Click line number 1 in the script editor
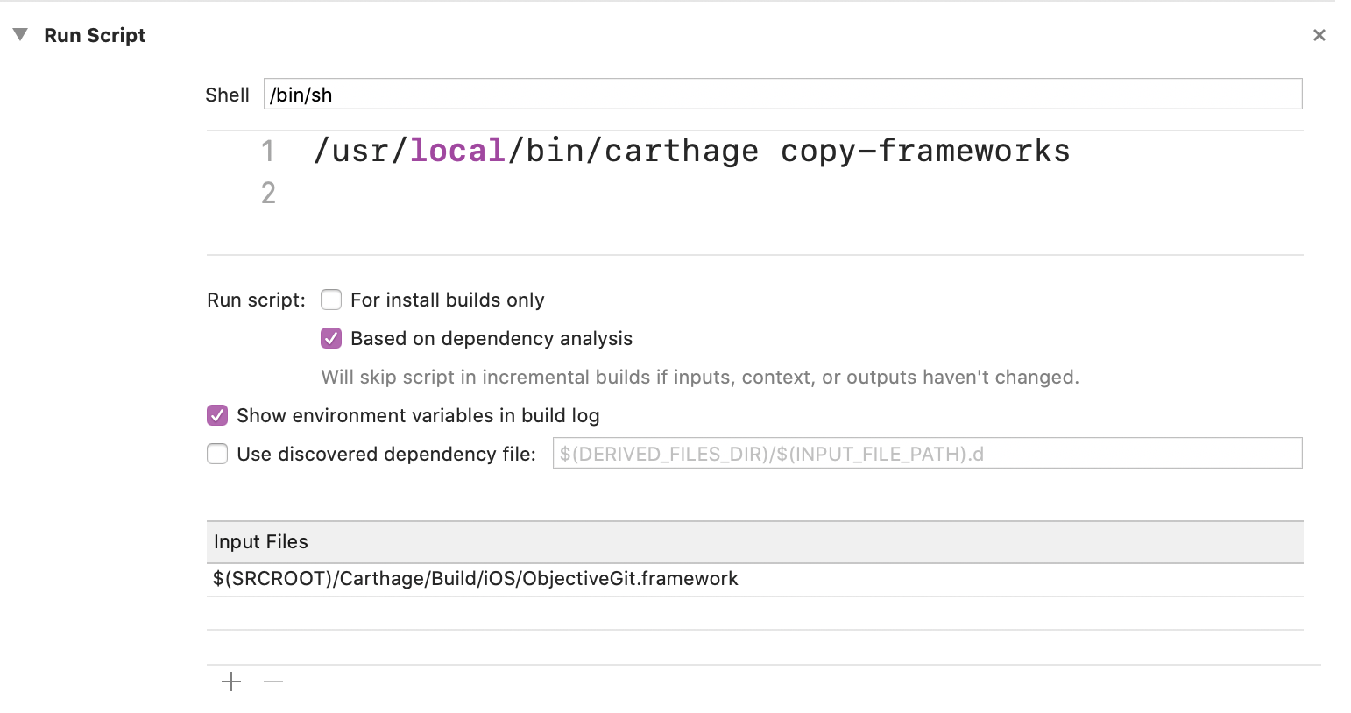This screenshot has width=1351, height=713. [268, 151]
